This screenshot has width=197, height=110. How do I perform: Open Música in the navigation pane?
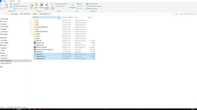coord(3,50)
